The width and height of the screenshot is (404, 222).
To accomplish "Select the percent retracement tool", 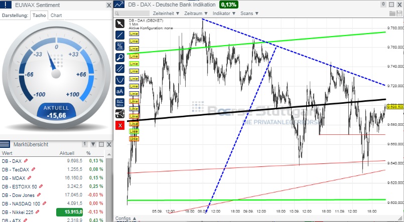I will (120, 46).
